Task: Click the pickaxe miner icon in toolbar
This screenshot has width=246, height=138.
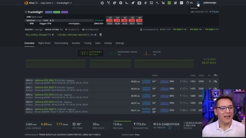Action: [x=157, y=3]
